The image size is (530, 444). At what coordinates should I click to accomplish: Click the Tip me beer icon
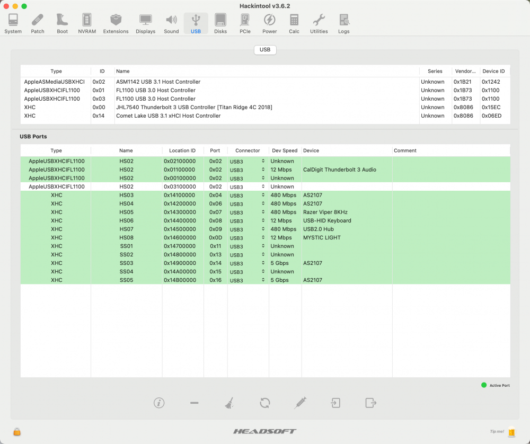pos(512,431)
